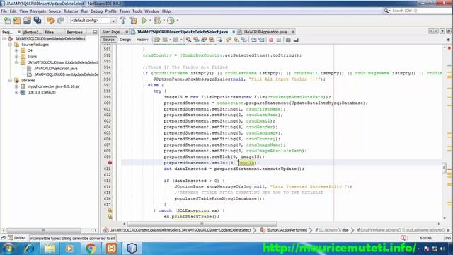Open the Navigate menu
453x255 pixels.
tap(38, 11)
